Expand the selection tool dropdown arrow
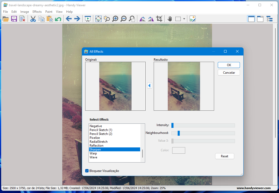 [x=184, y=19]
